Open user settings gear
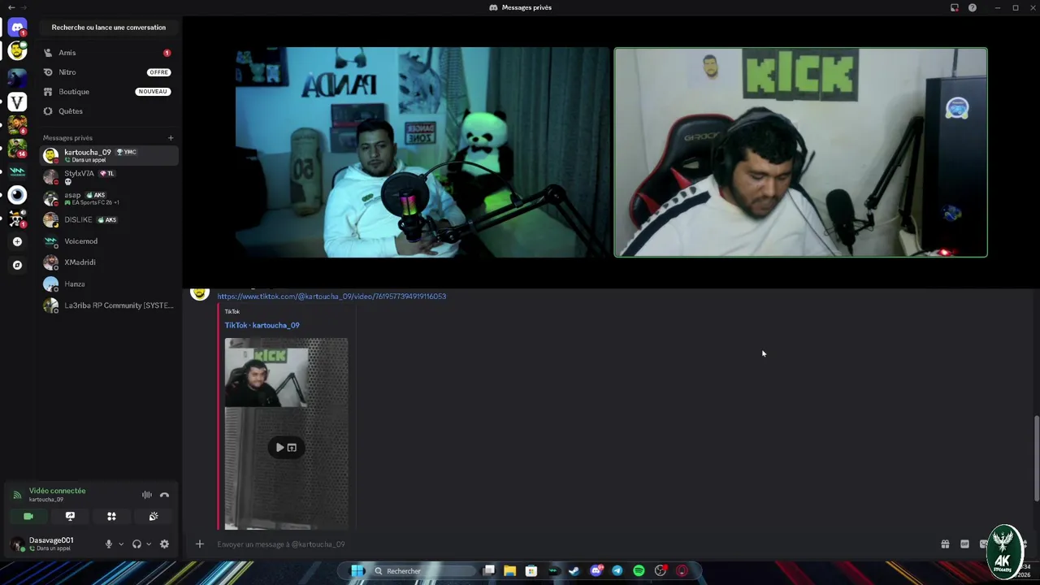The width and height of the screenshot is (1040, 585). tap(164, 544)
